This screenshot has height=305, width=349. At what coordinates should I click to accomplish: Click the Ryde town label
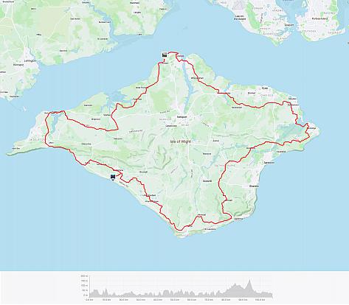click(265, 88)
